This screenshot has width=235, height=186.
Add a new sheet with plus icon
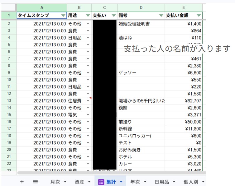(22, 182)
